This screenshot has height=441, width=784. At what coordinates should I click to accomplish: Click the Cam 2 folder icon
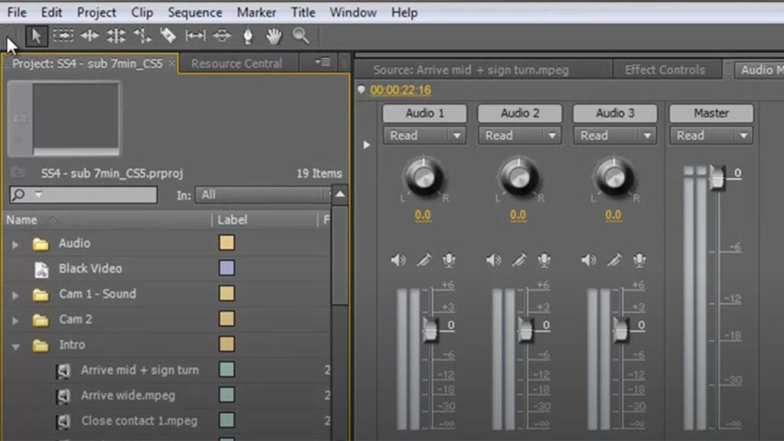(x=41, y=320)
